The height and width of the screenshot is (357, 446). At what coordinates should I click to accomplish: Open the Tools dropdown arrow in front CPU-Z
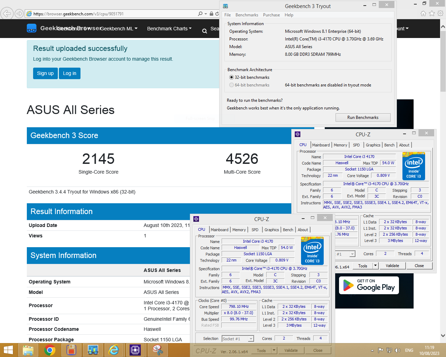[274, 350]
